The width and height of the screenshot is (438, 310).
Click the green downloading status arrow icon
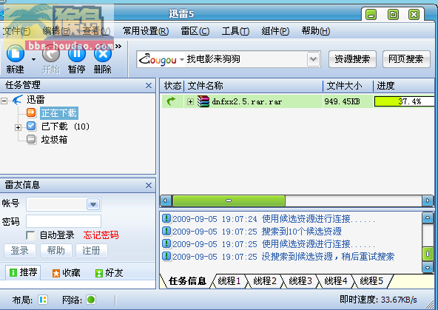pos(171,101)
